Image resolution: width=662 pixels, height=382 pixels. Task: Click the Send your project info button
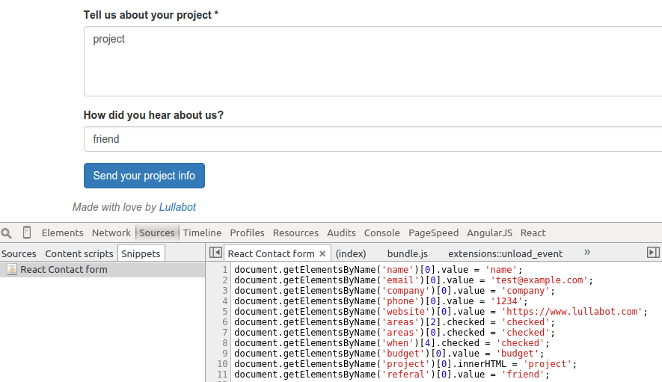click(x=144, y=176)
